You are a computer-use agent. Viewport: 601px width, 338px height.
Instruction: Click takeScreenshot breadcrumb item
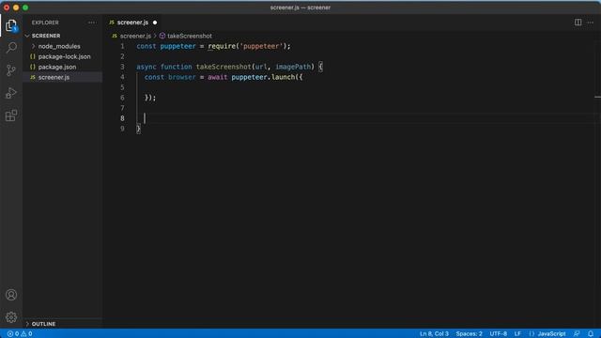[190, 36]
